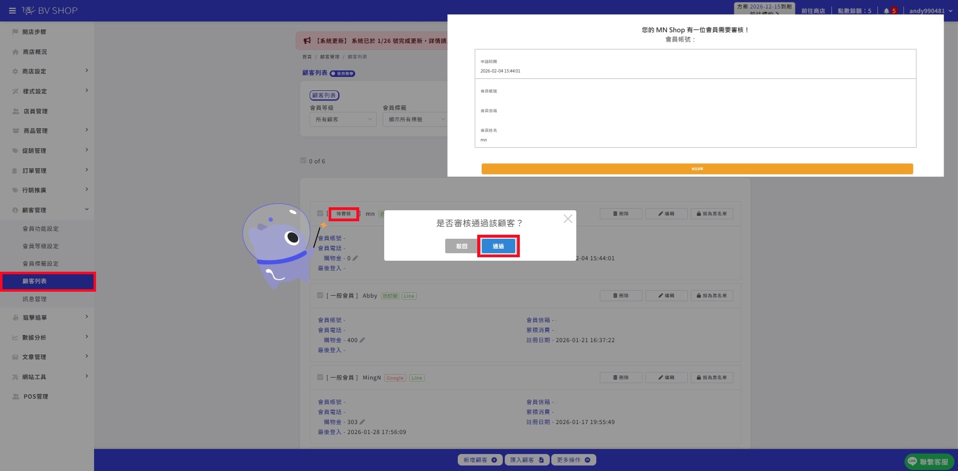
Task: Click the Google tag on MingN's row
Action: (395, 378)
